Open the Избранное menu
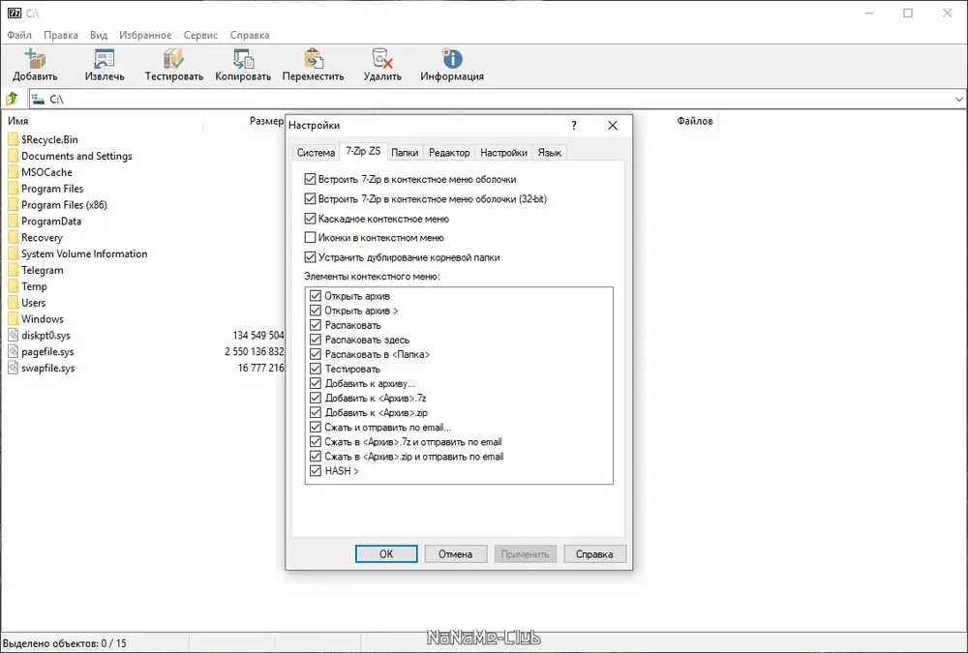Screen dimensions: 968x653 tap(145, 35)
